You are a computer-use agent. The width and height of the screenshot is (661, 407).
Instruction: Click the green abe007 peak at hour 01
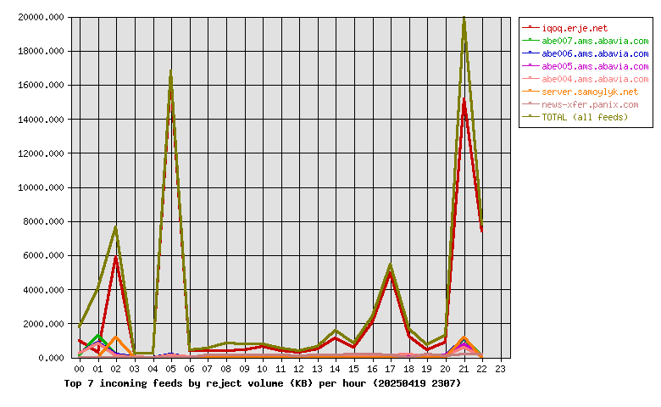(x=97, y=336)
